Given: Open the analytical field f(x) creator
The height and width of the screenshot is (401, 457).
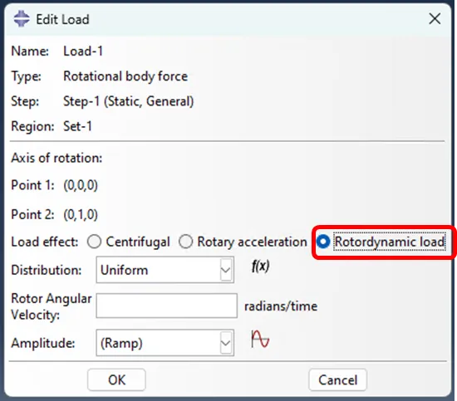Looking at the screenshot, I should [260, 267].
